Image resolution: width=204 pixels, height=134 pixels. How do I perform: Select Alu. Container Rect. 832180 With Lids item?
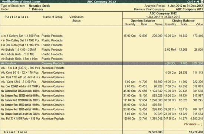click(x=20, y=100)
